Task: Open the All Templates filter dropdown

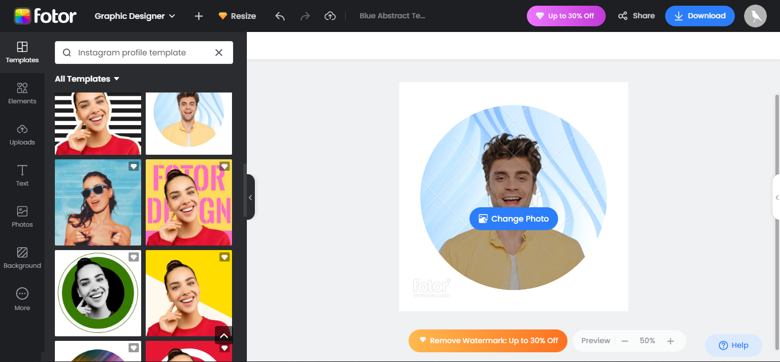Action: (x=87, y=78)
